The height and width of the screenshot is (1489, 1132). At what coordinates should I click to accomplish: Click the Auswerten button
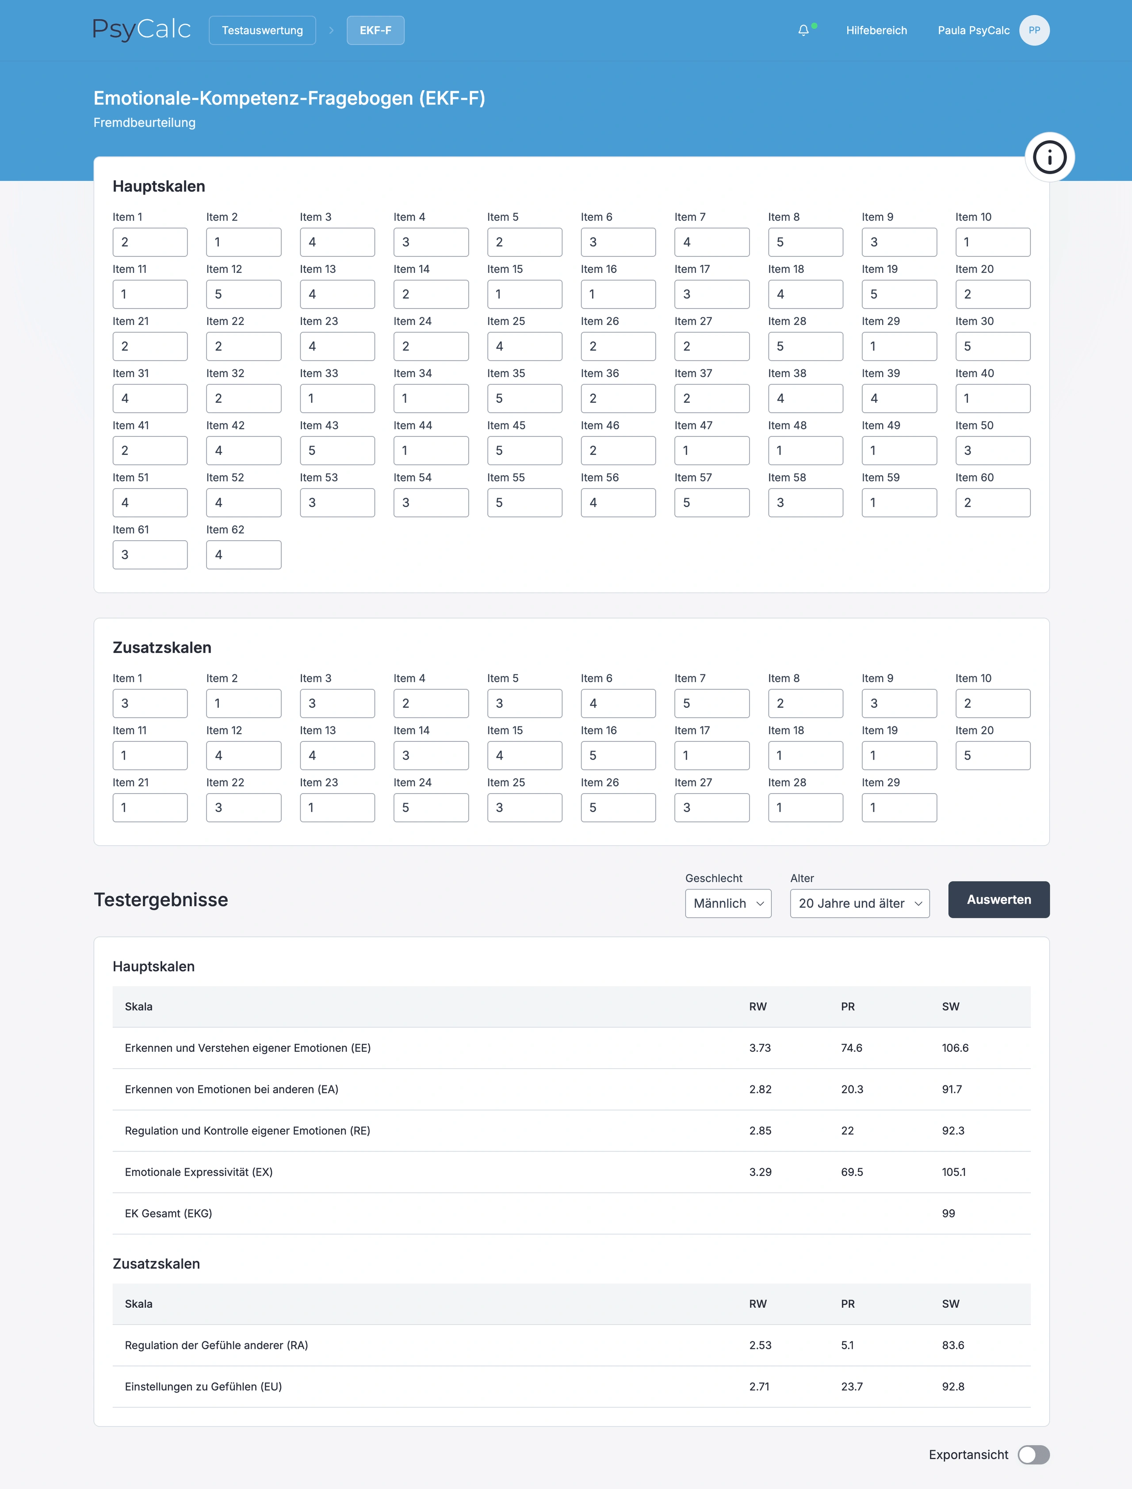pyautogui.click(x=998, y=900)
